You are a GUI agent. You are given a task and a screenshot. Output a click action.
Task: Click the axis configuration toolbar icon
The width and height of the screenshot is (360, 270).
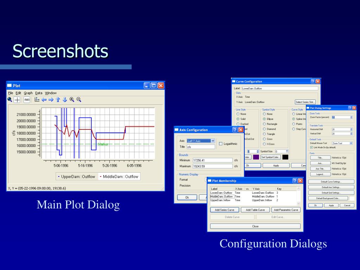37,99
